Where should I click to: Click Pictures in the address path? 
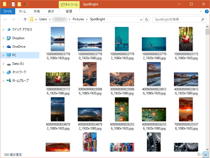[x=78, y=19]
